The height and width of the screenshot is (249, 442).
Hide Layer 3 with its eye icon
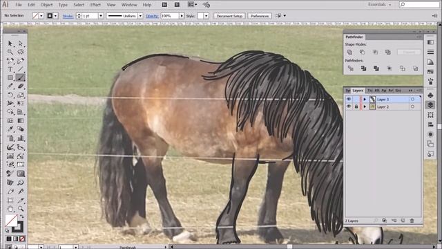coord(349,99)
